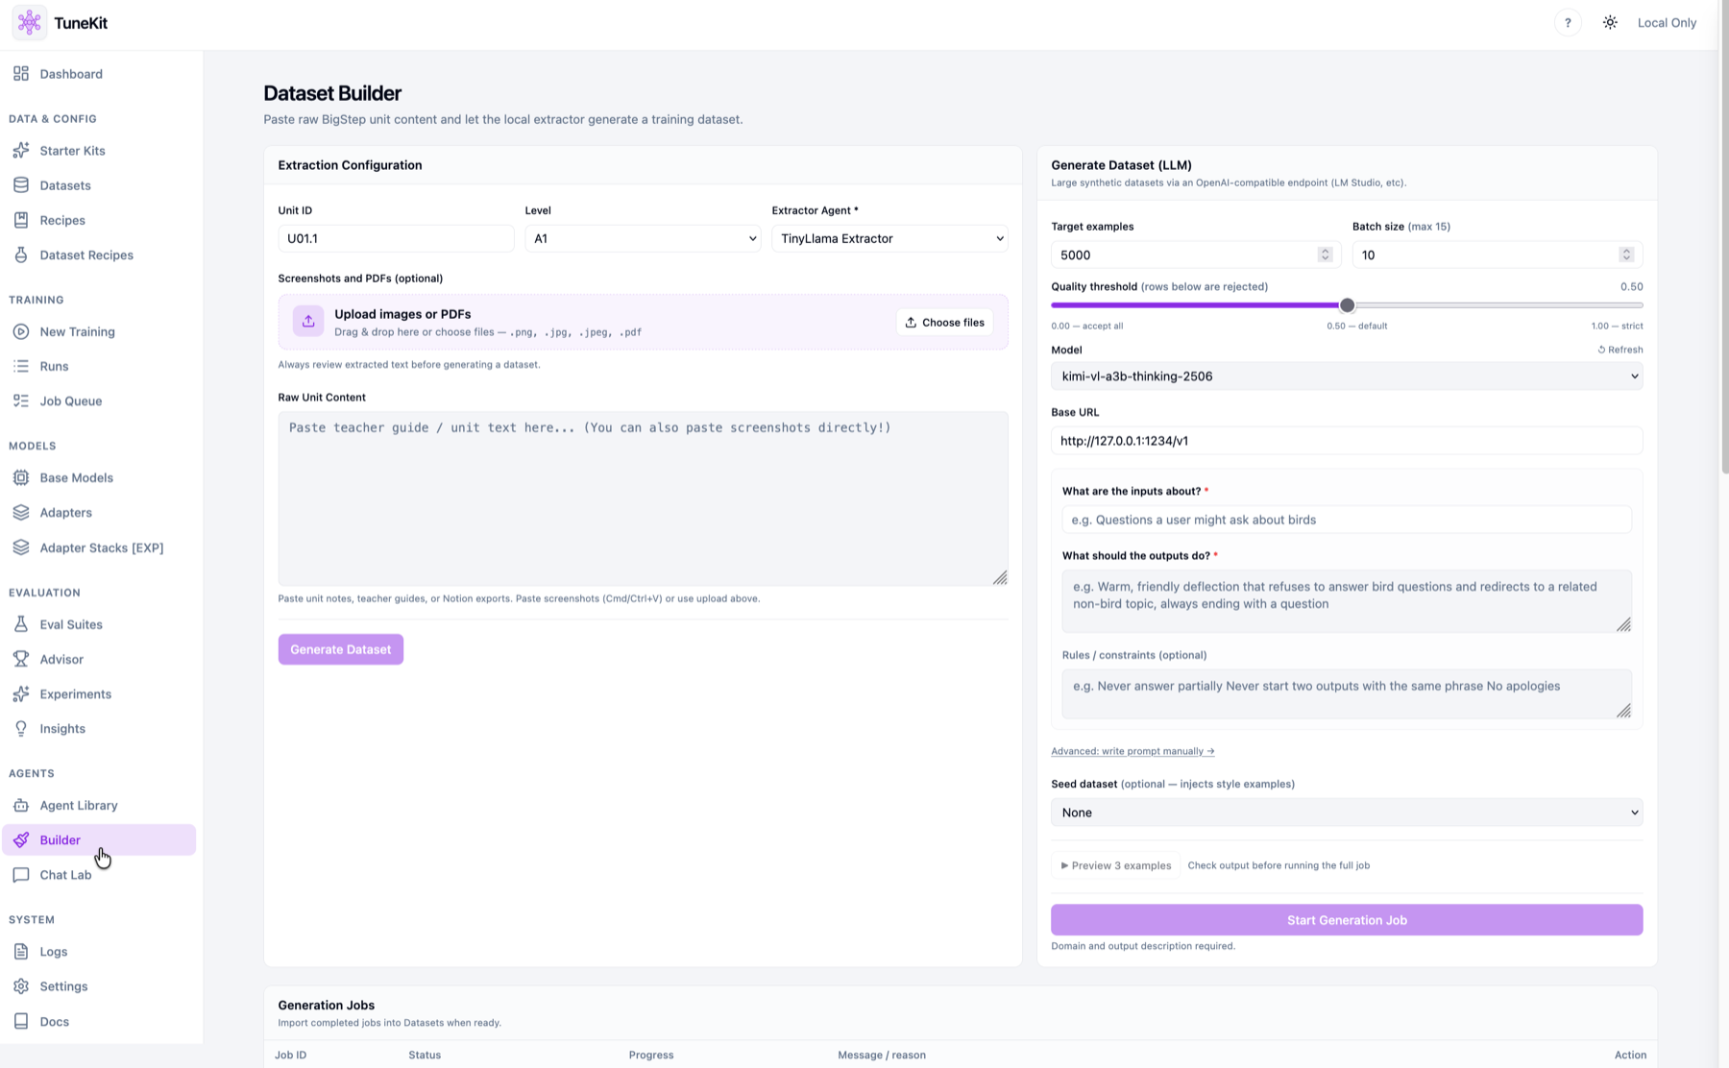The height and width of the screenshot is (1068, 1729).
Task: Open Chat Lab from sidebar
Action: pyautogui.click(x=99, y=875)
